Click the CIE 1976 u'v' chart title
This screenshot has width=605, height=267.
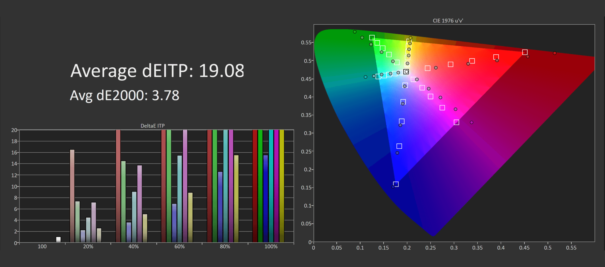click(x=448, y=21)
